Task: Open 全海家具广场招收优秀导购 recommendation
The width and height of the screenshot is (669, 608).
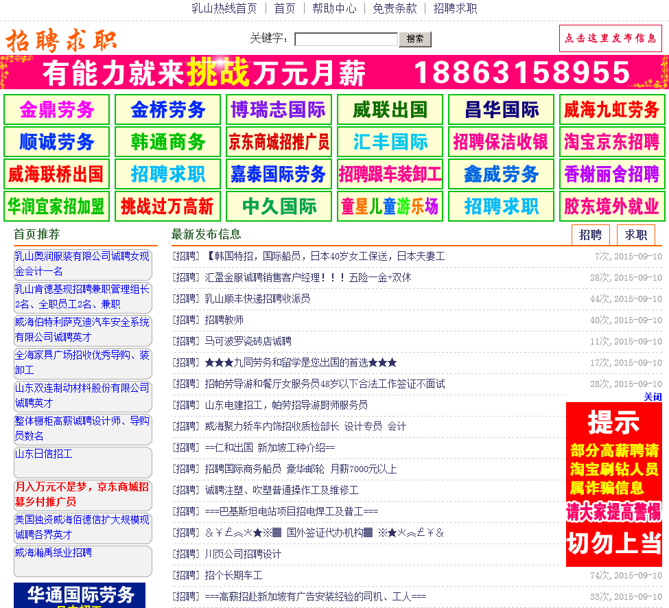Action: point(82,362)
